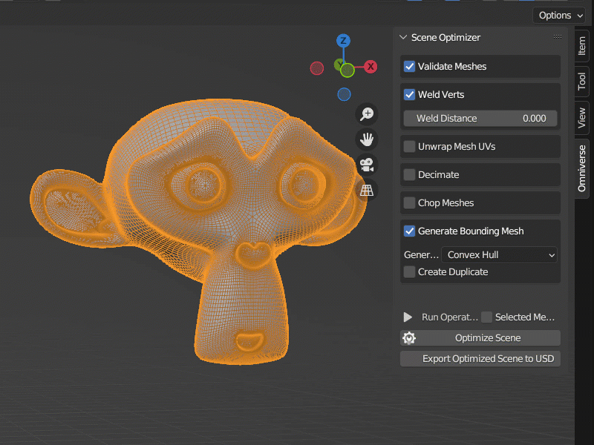Click the hand pan view icon
Screen dimensions: 594x445
tap(367, 139)
